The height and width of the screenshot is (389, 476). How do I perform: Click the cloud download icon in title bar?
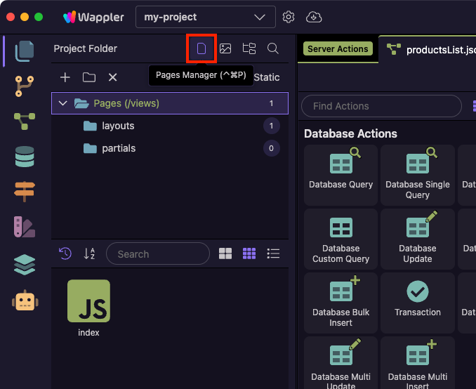(315, 17)
